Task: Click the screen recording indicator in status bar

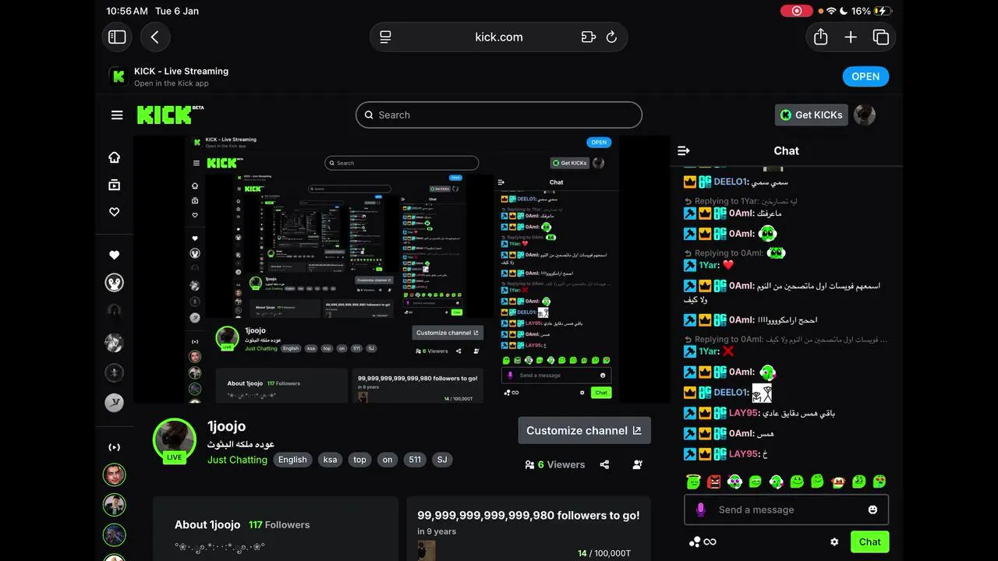Action: [796, 11]
